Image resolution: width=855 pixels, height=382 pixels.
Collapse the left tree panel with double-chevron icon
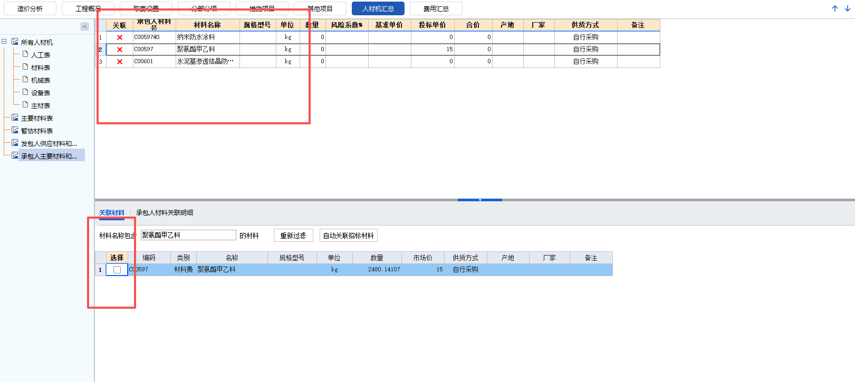[x=84, y=26]
